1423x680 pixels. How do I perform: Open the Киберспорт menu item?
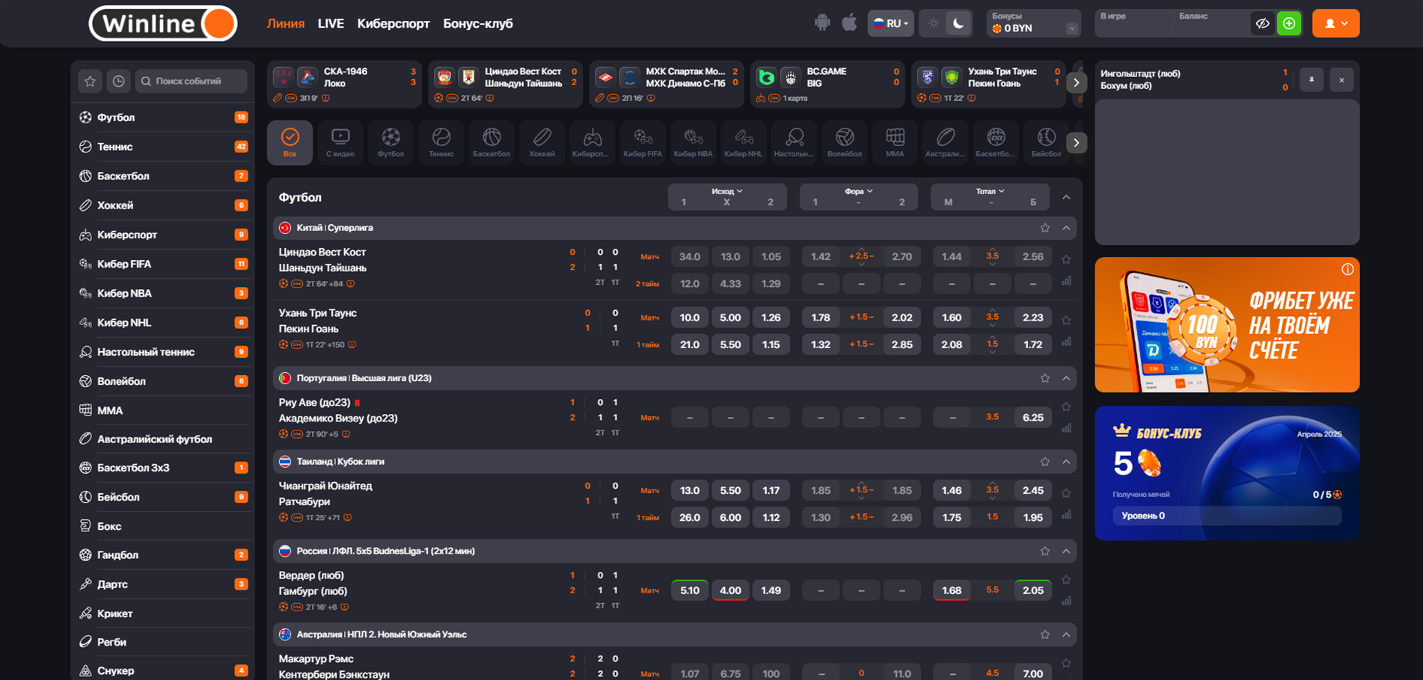pyautogui.click(x=394, y=24)
